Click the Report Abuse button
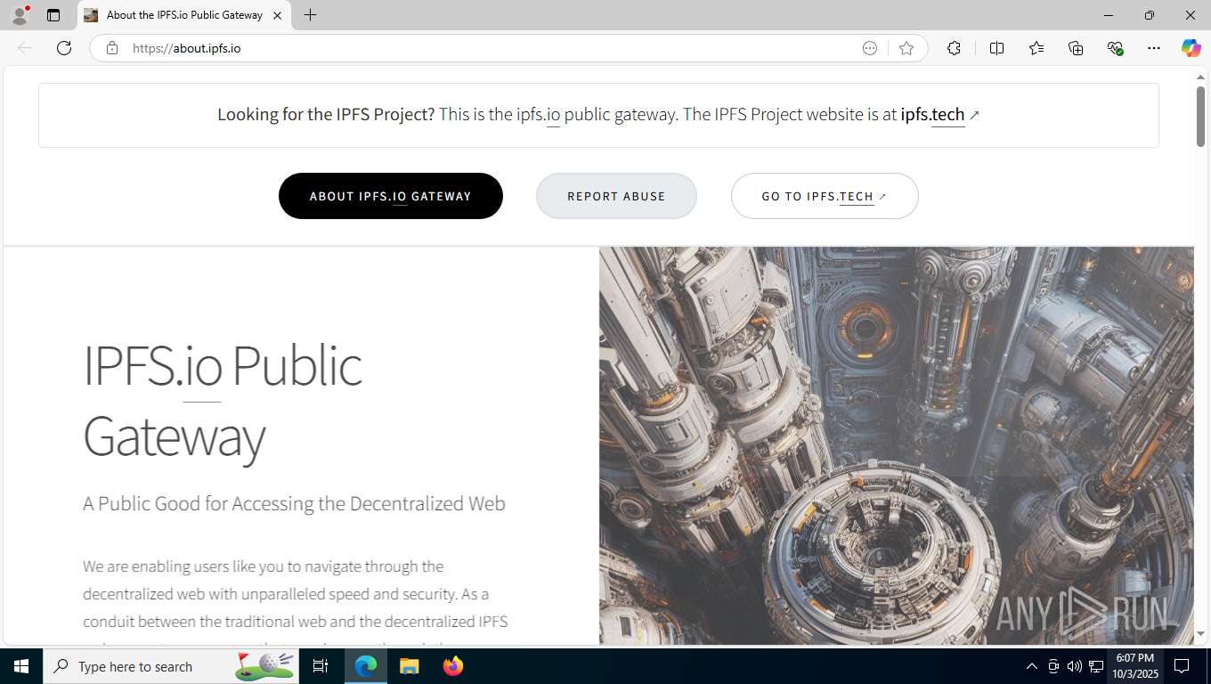The width and height of the screenshot is (1211, 684). pyautogui.click(x=616, y=196)
